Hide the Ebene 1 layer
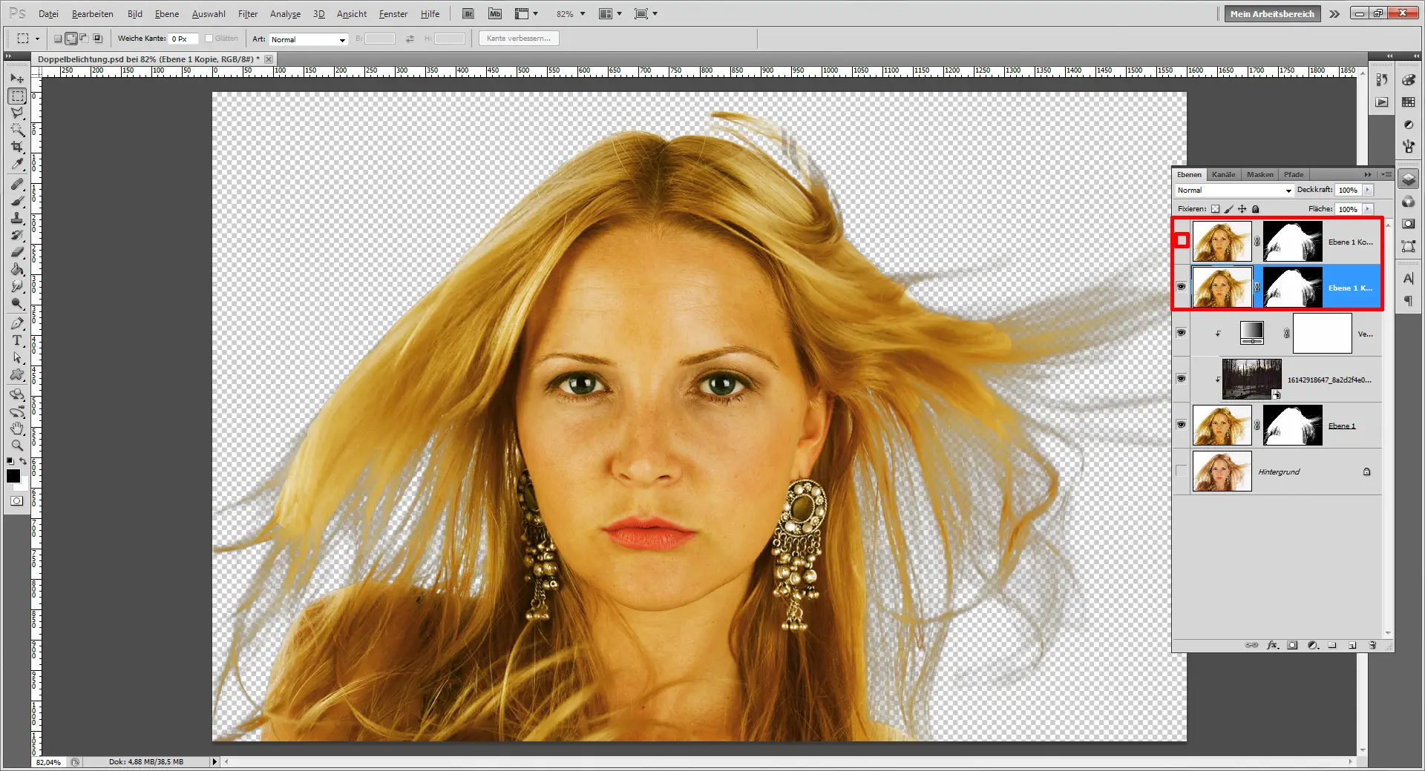The width and height of the screenshot is (1425, 771). (x=1182, y=426)
